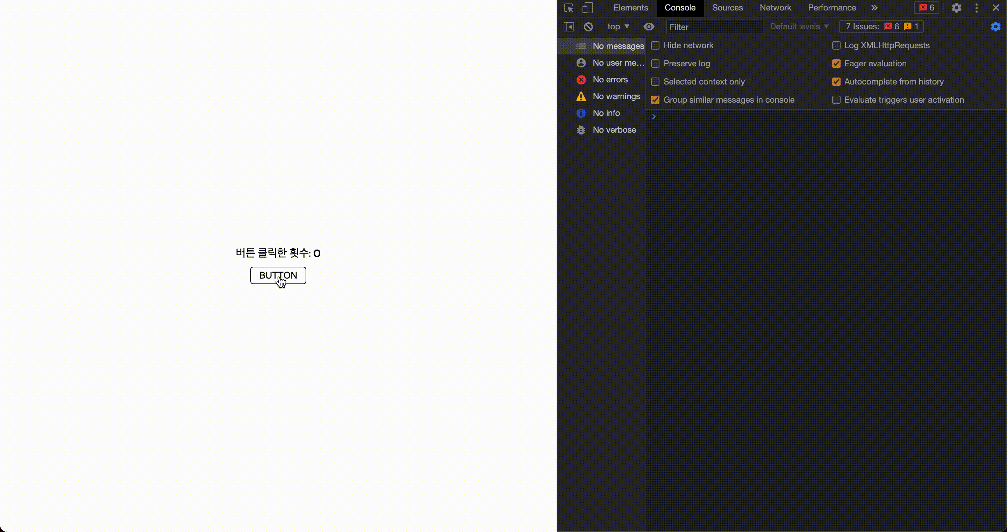Hide the console sidebar panel icon
This screenshot has height=532, width=1007.
(x=569, y=27)
